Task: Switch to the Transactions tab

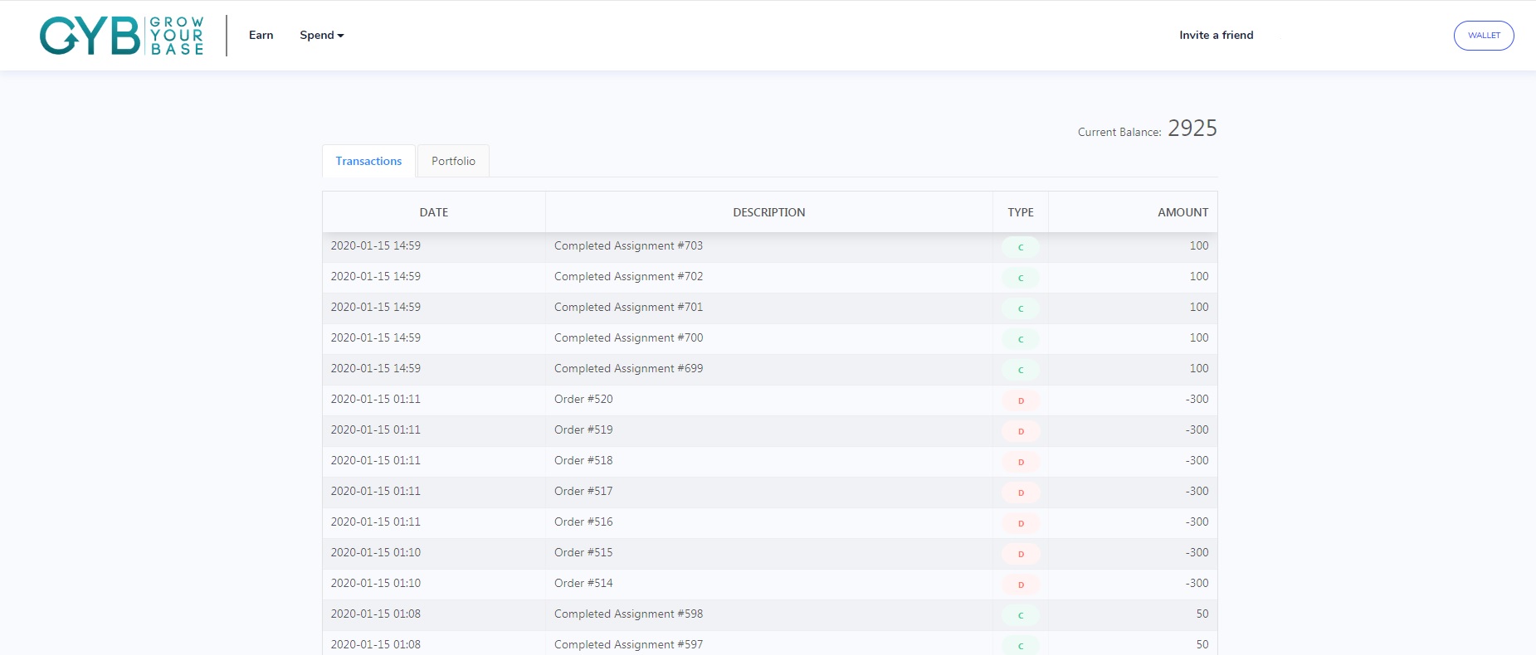Action: tap(368, 161)
